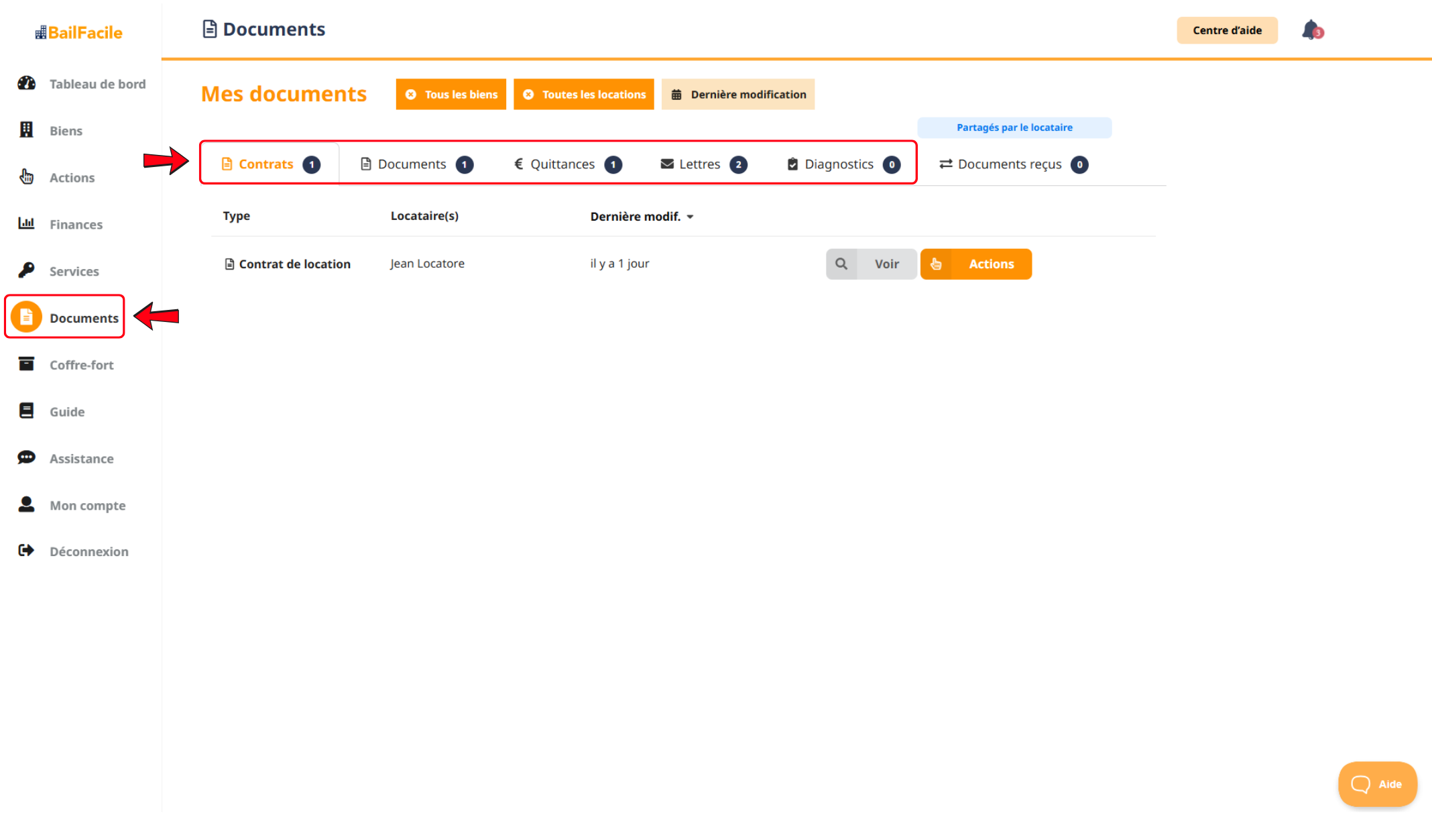Click the Actions hand icon in sidebar

[26, 176]
